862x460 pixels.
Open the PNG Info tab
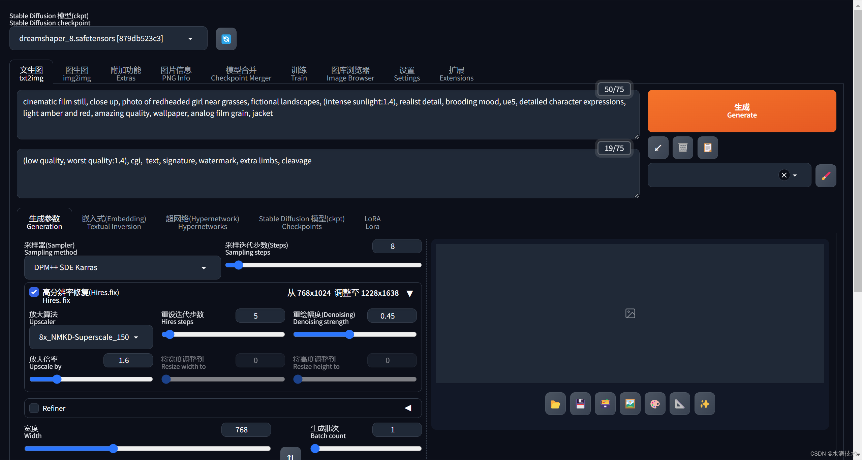click(176, 74)
